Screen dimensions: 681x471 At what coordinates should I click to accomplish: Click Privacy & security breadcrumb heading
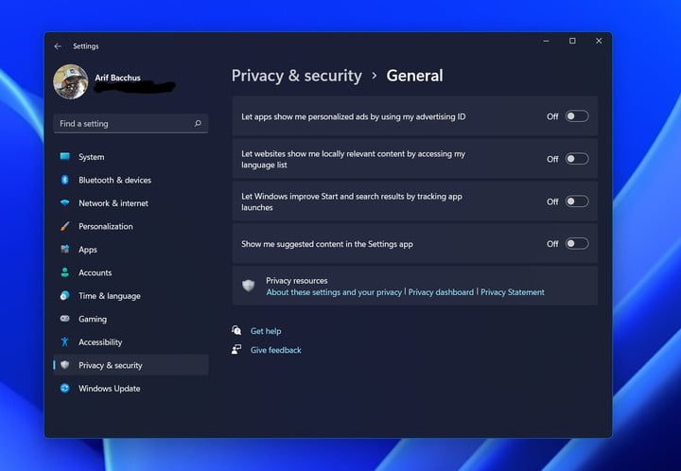297,76
